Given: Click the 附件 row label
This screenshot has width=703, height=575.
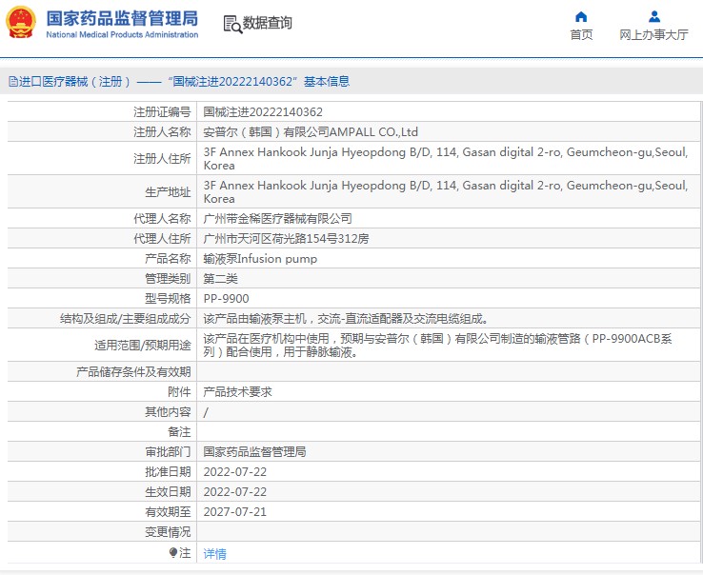Looking at the screenshot, I should click(179, 391).
